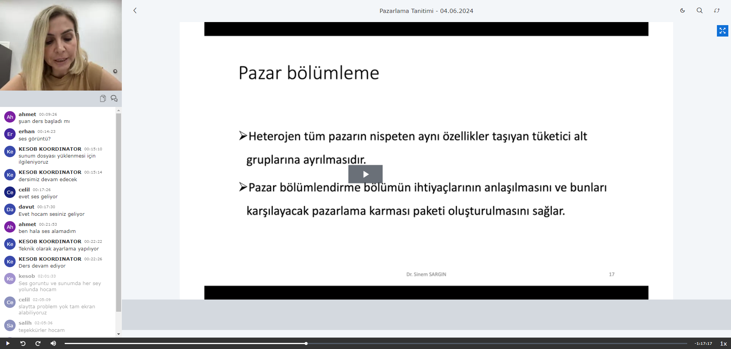The width and height of the screenshot is (731, 349).
Task: Start playback from the bottom control bar
Action: (8, 343)
